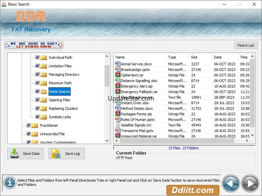
Task: Click the Ciphertext.rar archive icon
Action: 118,75
